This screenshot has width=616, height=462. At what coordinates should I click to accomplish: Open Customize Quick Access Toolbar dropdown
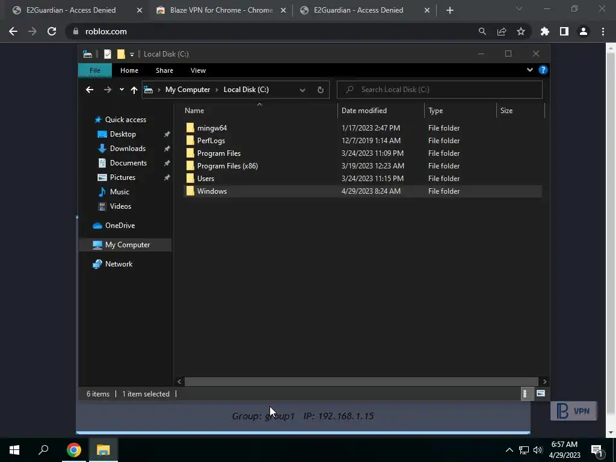click(x=132, y=55)
